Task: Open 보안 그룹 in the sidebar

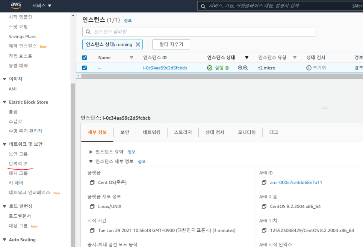Action: pos(18,154)
